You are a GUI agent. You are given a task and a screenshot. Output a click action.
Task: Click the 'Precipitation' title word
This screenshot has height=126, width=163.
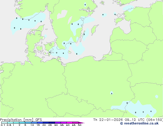(11, 120)
